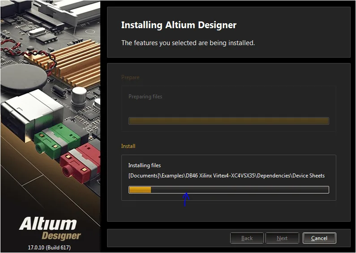The width and height of the screenshot is (356, 253).
Task: Click the disabled Back button
Action: pyautogui.click(x=247, y=238)
